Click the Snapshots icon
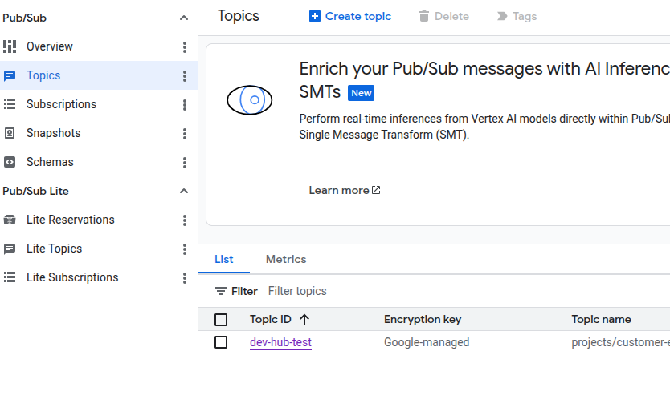The width and height of the screenshot is (670, 396). click(x=10, y=133)
